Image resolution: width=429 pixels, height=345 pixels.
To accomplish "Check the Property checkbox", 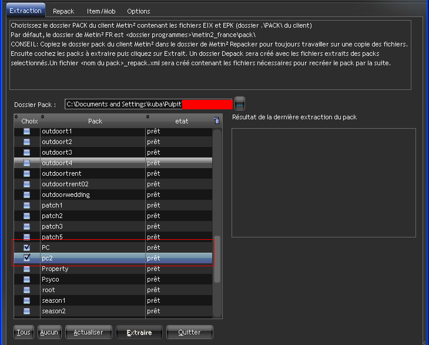I will (27, 269).
